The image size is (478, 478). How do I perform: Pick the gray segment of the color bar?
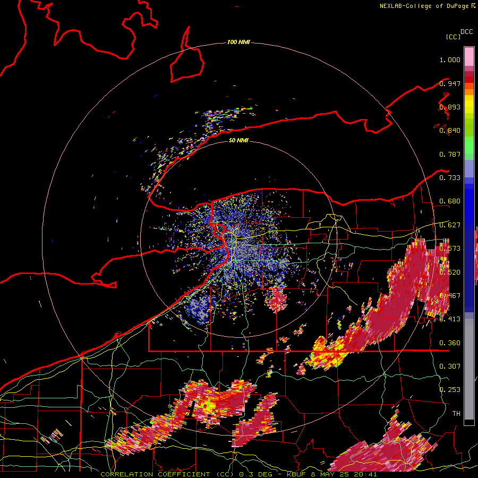(x=469, y=369)
